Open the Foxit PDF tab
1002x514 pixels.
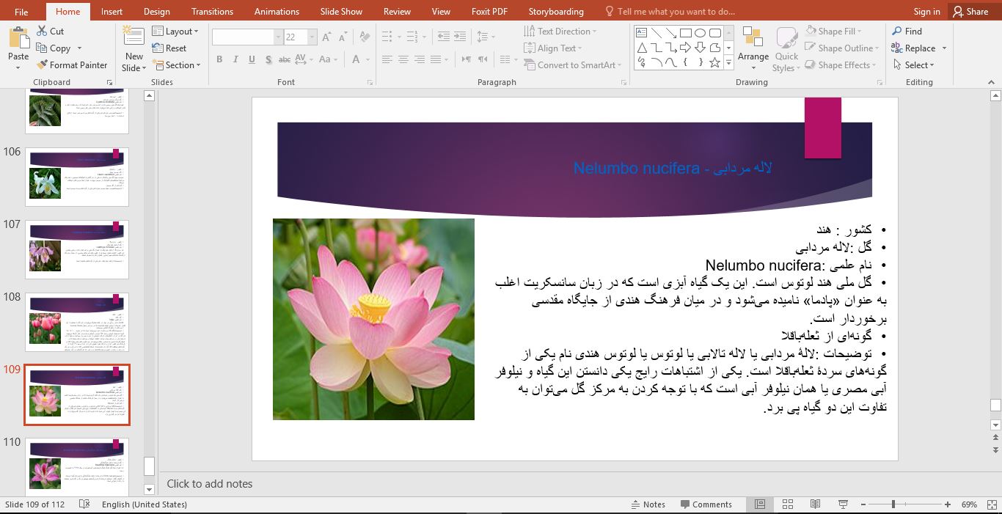(x=489, y=12)
